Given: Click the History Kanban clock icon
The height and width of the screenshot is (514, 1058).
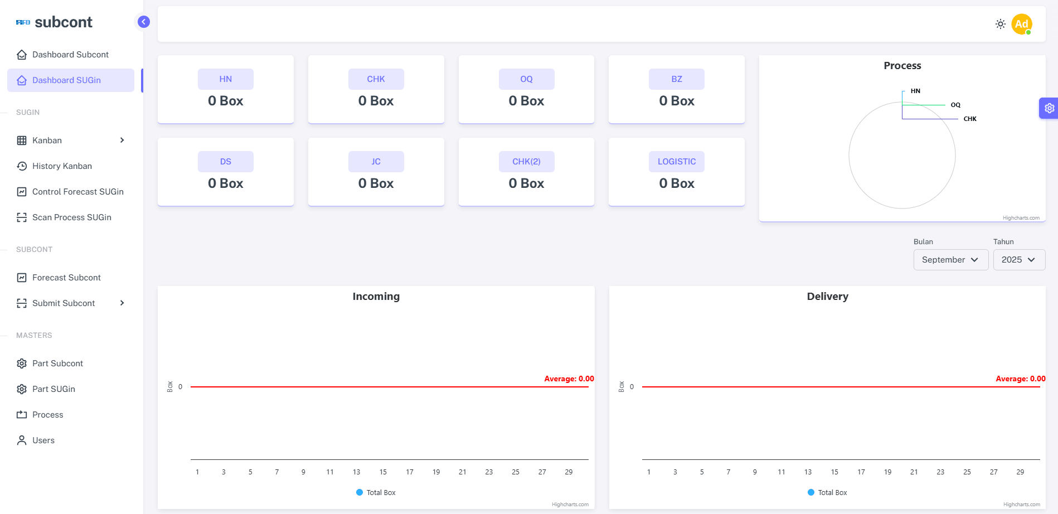Looking at the screenshot, I should pyautogui.click(x=22, y=166).
